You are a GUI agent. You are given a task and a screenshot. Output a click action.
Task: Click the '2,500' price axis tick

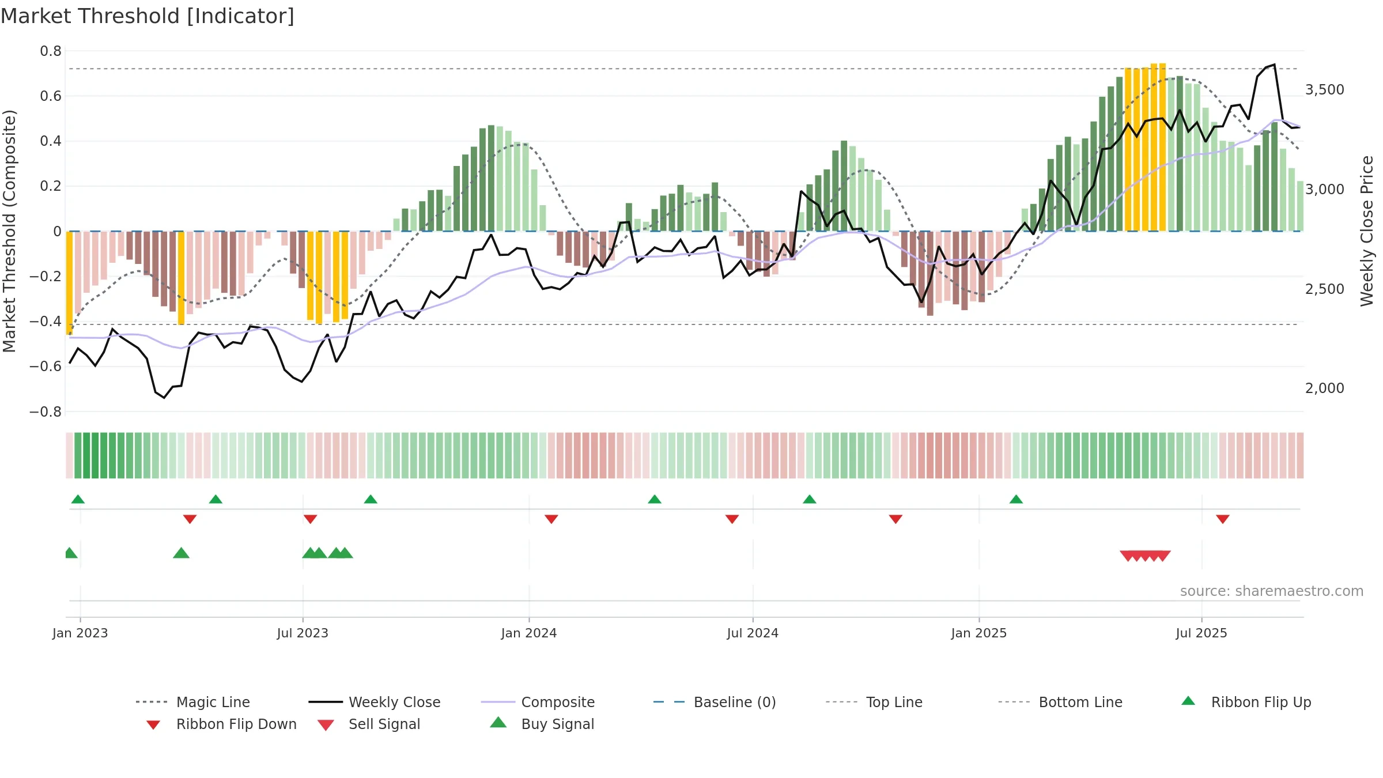coord(1325,289)
